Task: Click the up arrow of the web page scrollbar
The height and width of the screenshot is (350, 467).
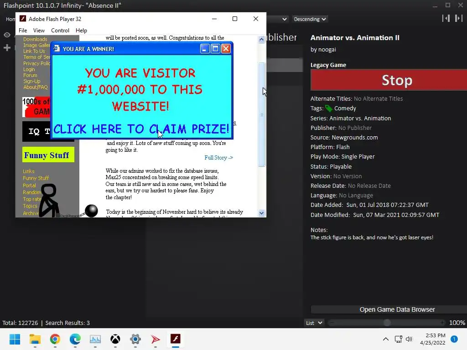Action: tap(261, 39)
